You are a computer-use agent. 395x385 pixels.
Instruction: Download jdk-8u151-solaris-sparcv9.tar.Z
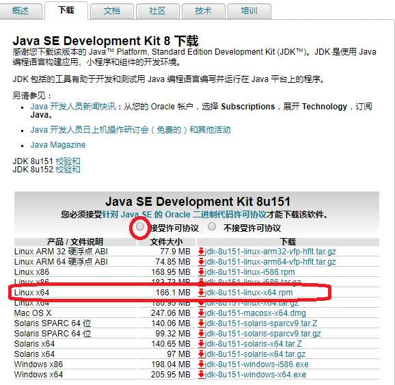click(261, 323)
